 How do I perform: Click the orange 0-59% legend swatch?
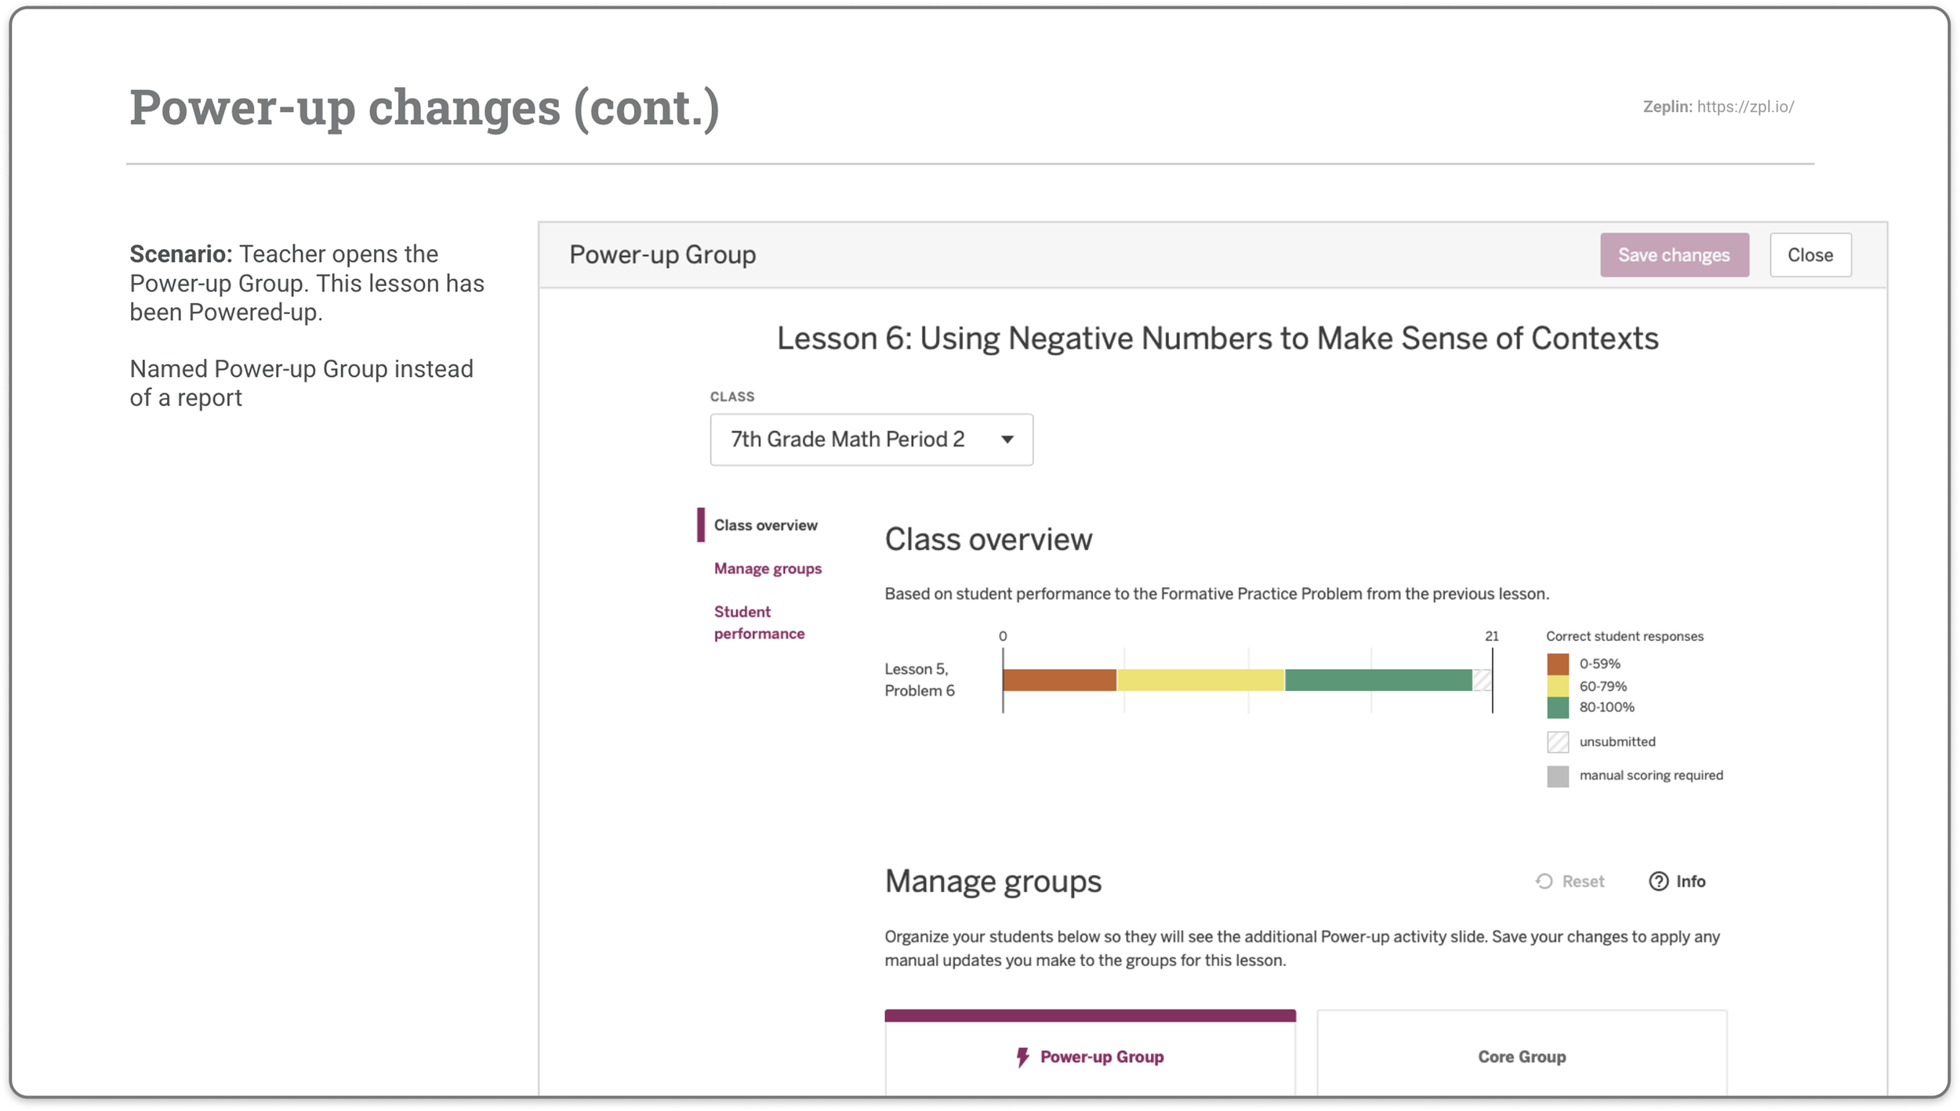1557,664
